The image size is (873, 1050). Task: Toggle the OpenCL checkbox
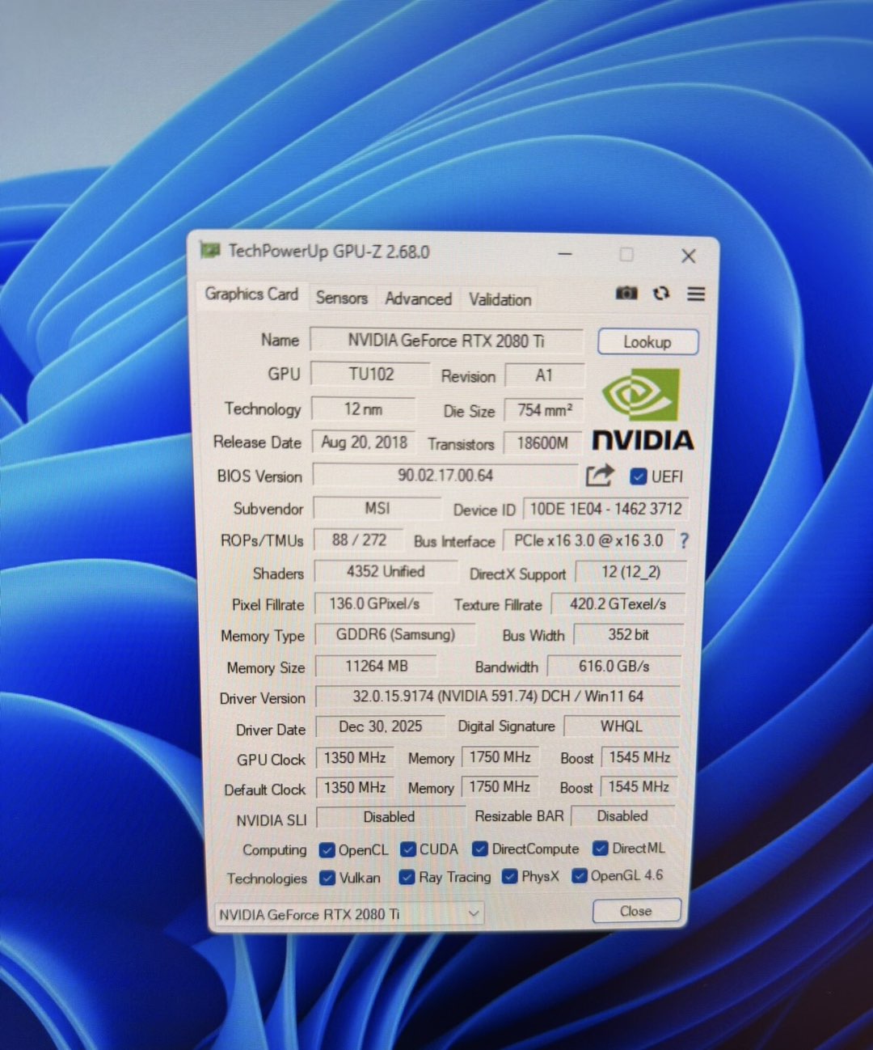click(x=327, y=850)
